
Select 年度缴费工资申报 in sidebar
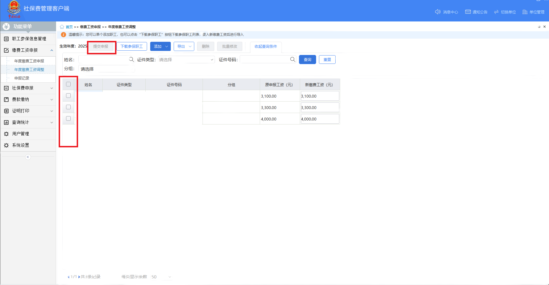(x=29, y=61)
